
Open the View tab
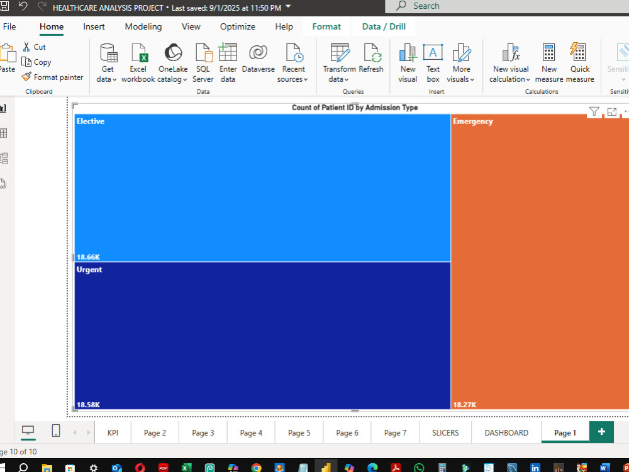191,26
